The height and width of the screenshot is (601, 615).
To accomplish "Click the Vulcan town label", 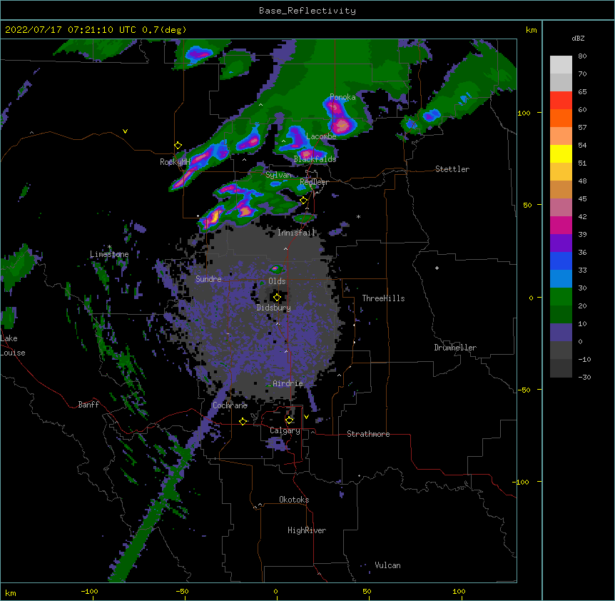I will click(x=387, y=565).
